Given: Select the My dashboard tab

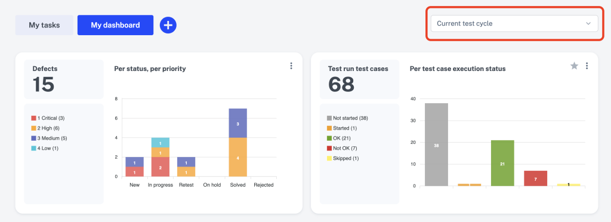Looking at the screenshot, I should pyautogui.click(x=115, y=25).
